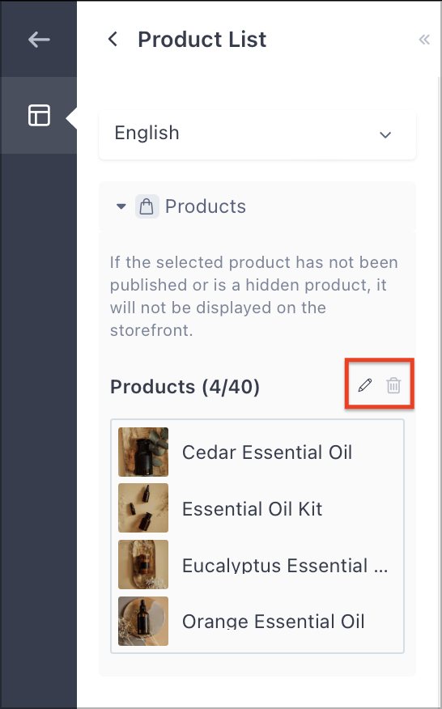
Task: Click the Product List title text
Action: [x=202, y=40]
